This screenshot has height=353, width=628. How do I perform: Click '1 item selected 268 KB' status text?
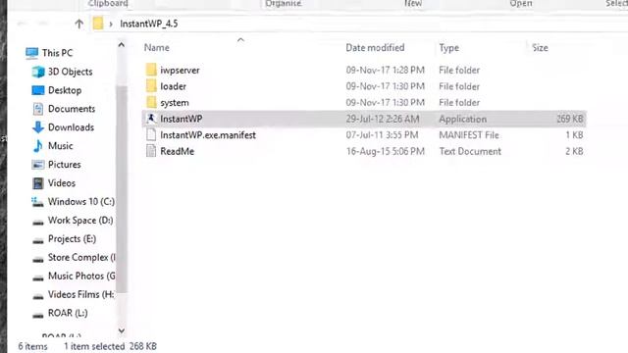(x=110, y=346)
